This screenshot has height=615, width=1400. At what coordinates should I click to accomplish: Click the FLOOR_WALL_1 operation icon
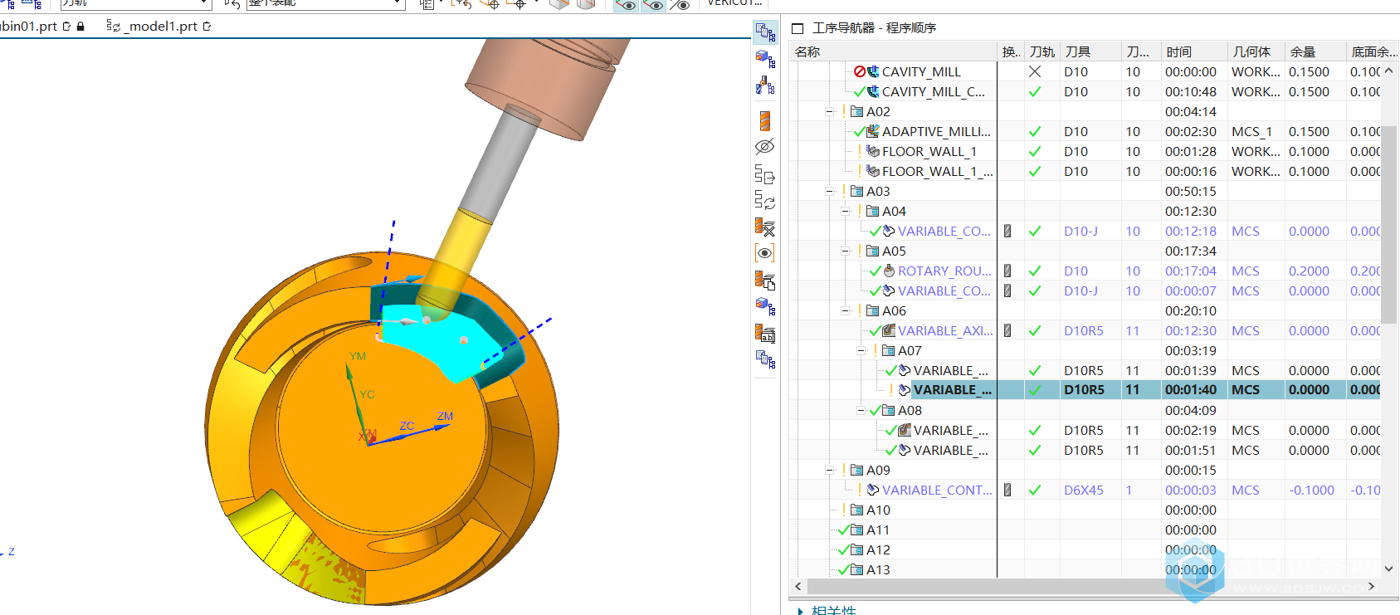point(873,151)
